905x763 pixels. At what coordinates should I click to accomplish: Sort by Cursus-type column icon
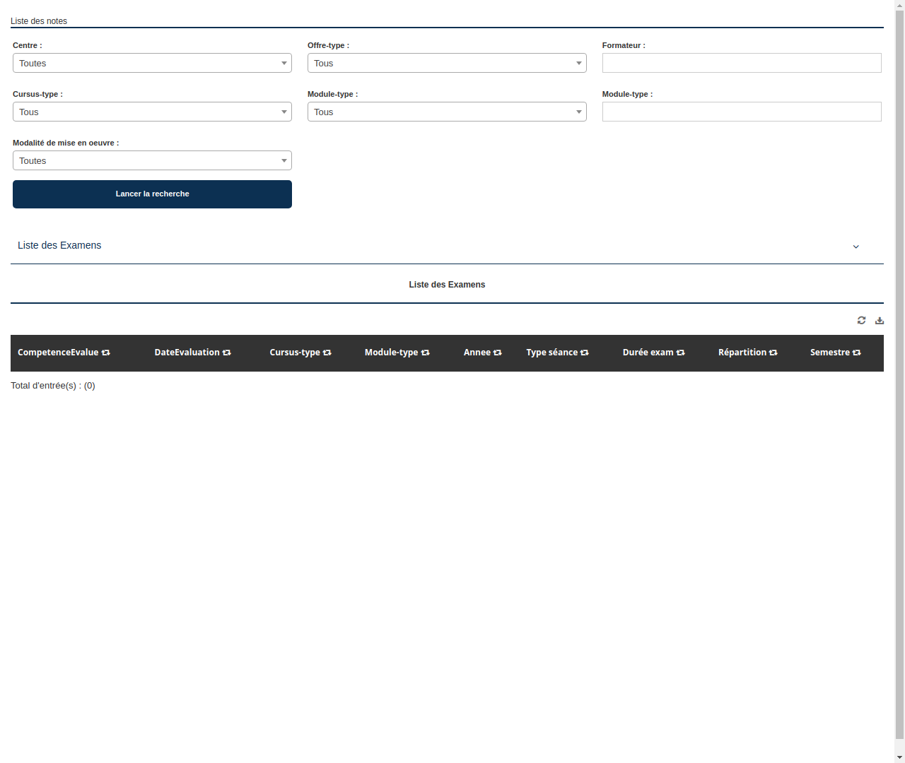[x=327, y=352]
